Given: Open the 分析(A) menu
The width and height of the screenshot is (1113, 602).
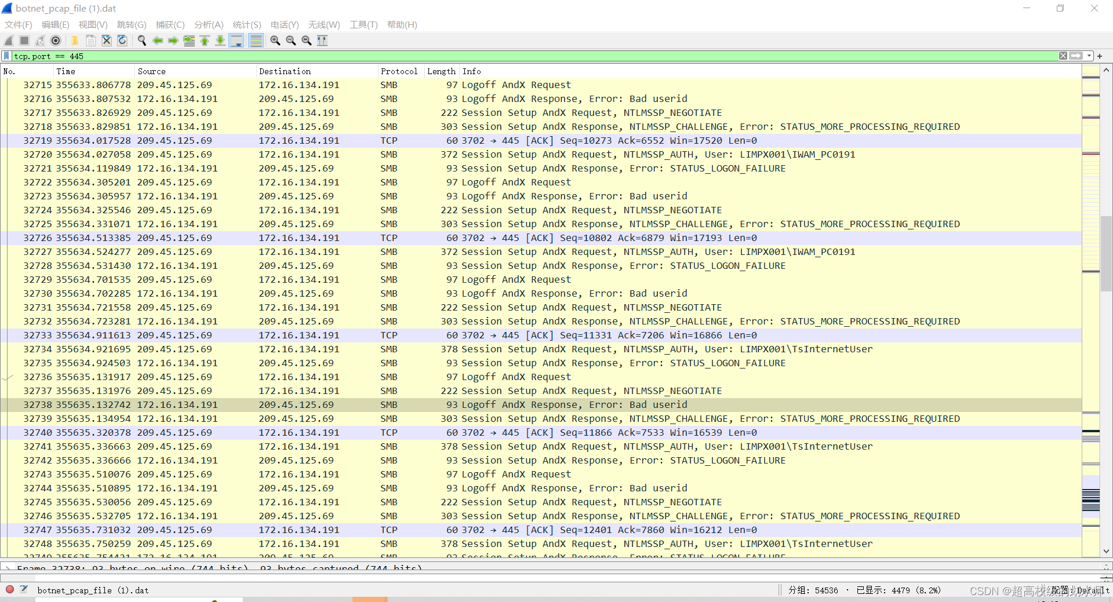Looking at the screenshot, I should coord(209,25).
